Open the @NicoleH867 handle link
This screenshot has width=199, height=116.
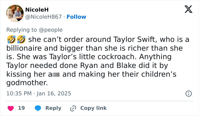click(x=43, y=17)
